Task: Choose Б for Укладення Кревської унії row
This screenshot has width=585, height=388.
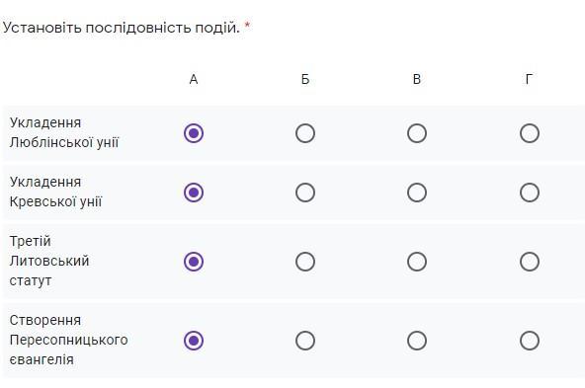Action: tap(305, 193)
